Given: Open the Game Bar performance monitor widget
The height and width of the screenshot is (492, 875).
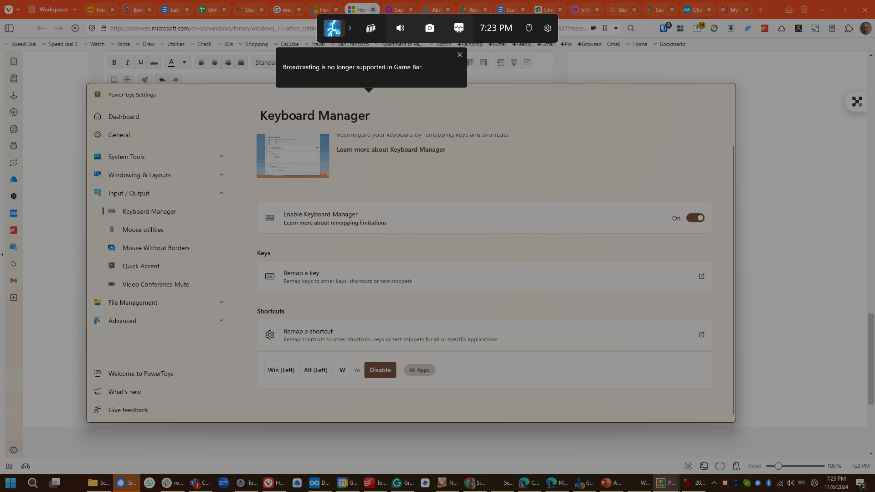Looking at the screenshot, I should pyautogui.click(x=458, y=28).
